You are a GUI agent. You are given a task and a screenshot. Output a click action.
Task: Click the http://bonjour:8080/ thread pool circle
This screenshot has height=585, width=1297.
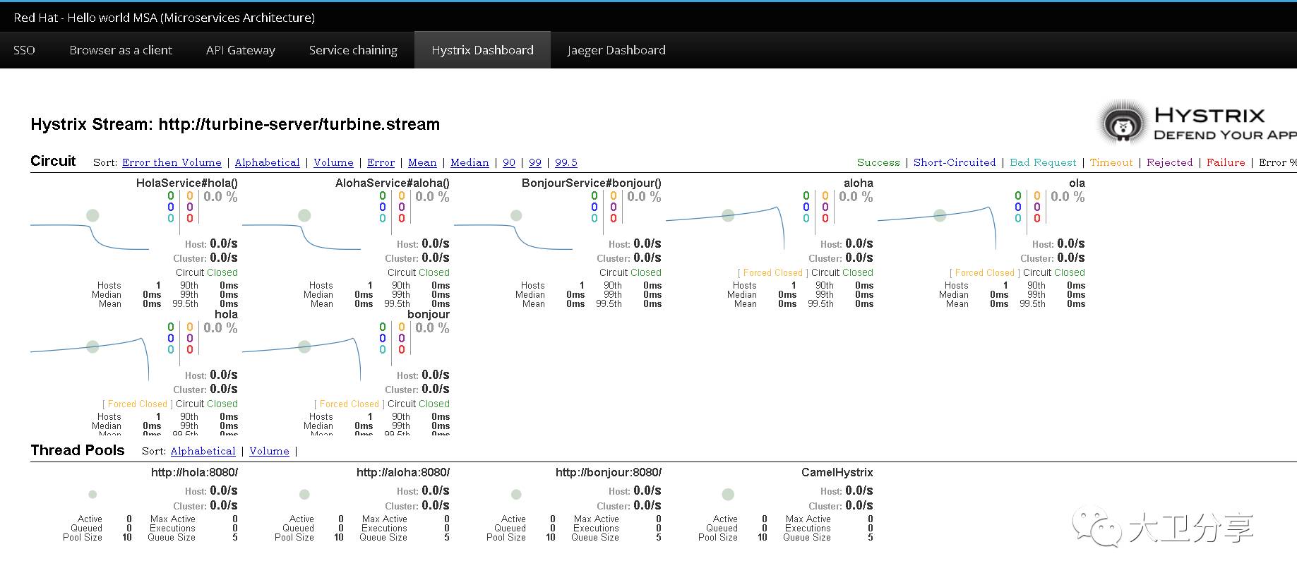coord(516,494)
